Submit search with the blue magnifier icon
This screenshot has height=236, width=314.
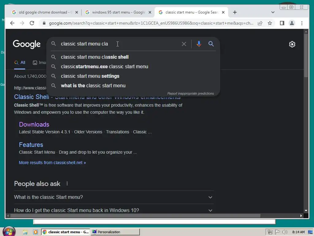211,44
